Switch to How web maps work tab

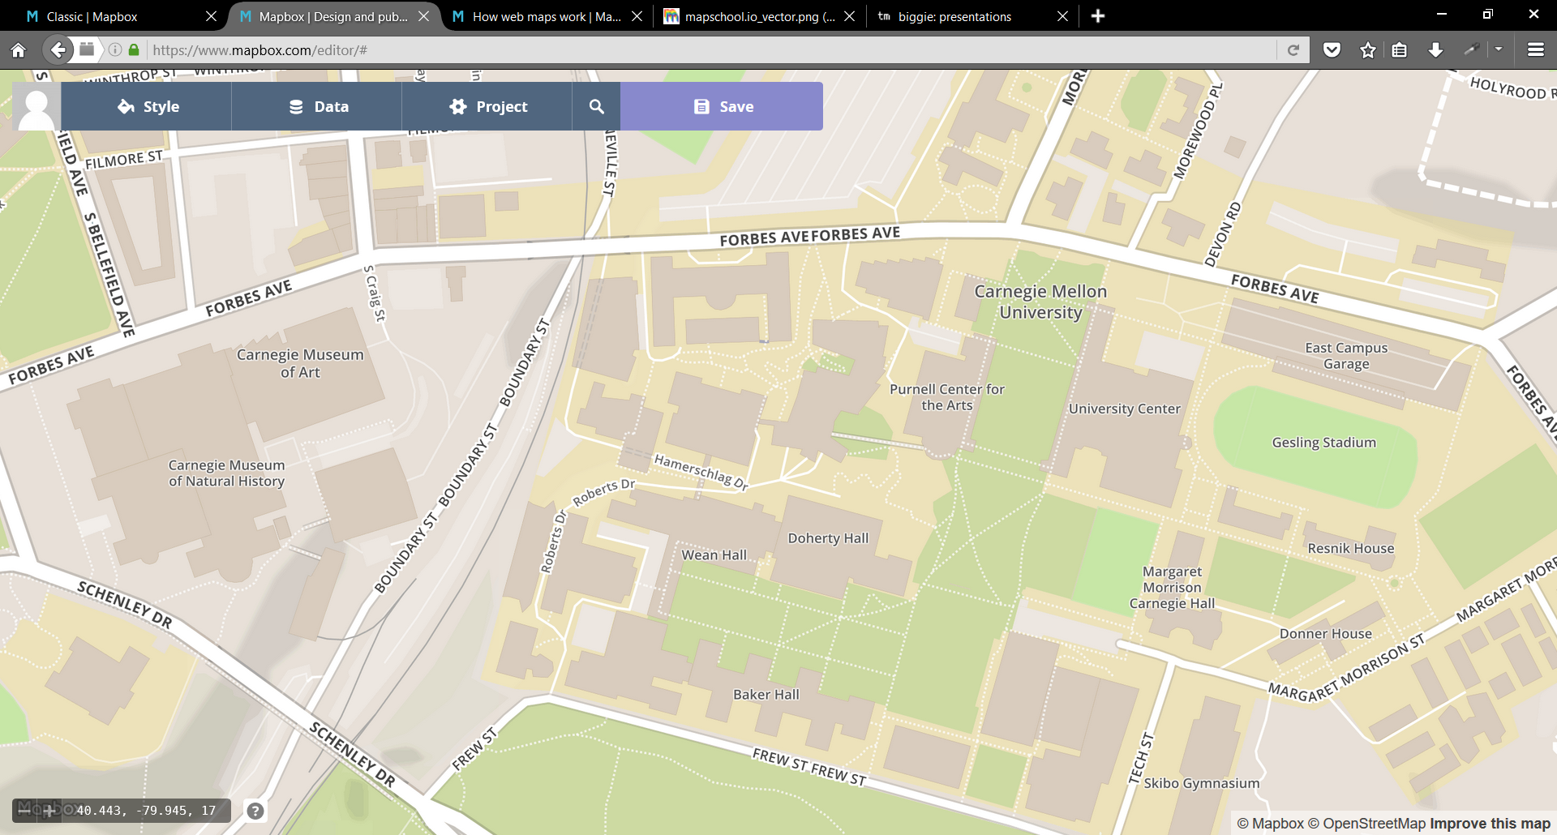pyautogui.click(x=546, y=16)
